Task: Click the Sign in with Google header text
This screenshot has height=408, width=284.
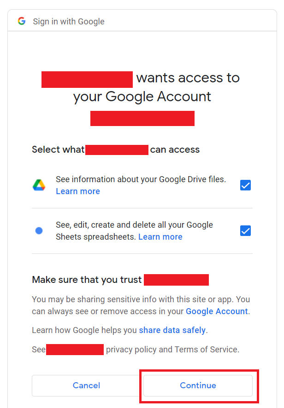Action: pos(69,21)
